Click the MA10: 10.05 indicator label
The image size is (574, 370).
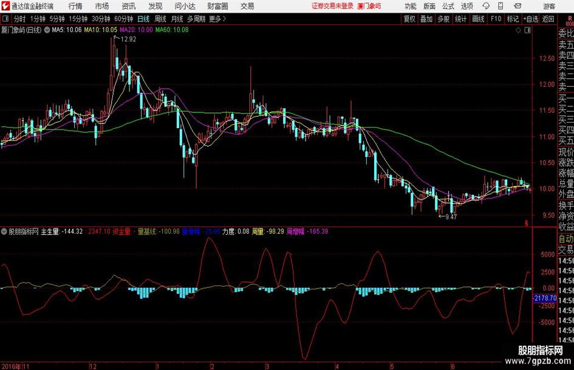point(101,30)
